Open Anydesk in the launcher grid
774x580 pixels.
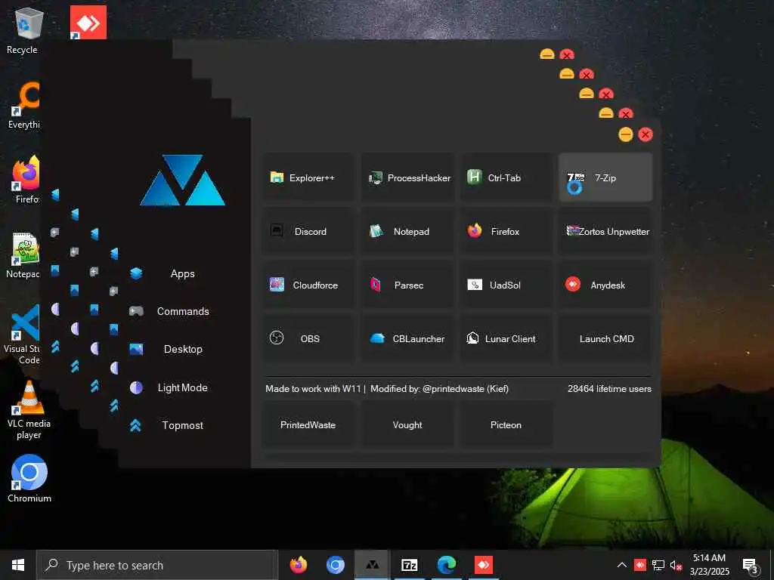(x=605, y=285)
